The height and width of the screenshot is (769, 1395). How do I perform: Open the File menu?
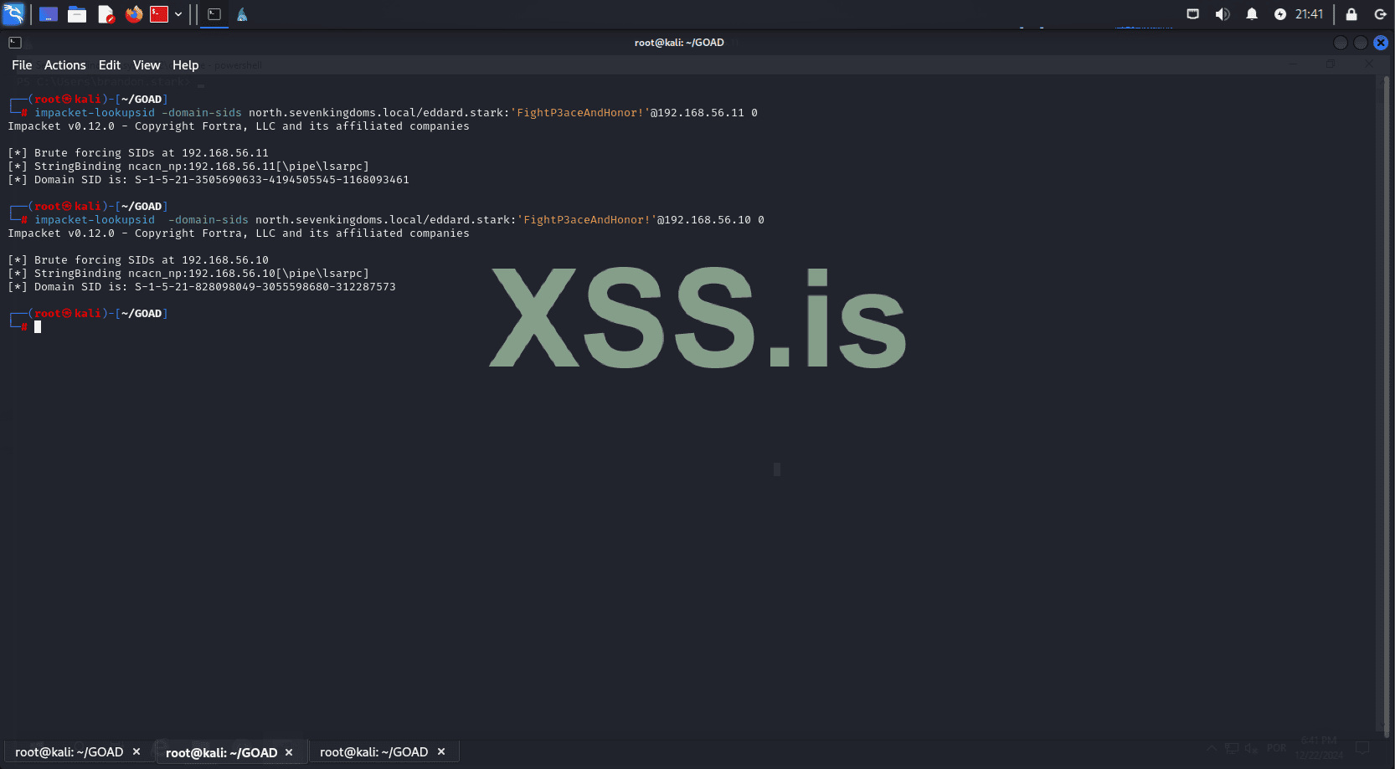pyautogui.click(x=22, y=65)
